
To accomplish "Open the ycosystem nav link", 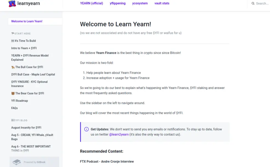I will 140,3.
